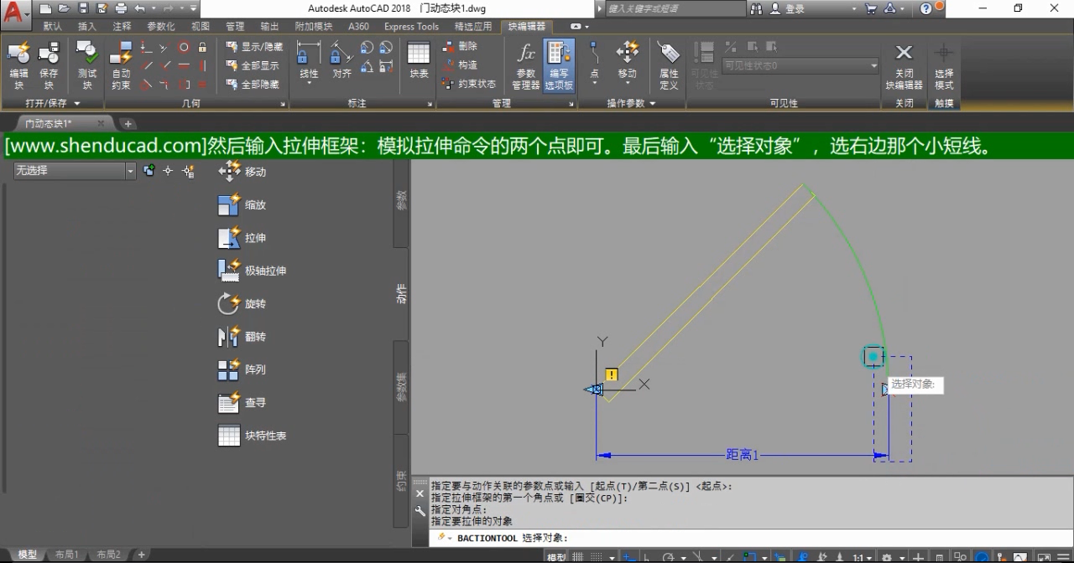
Task: Add the Lookup (查寻) action from palette
Action: pos(242,403)
